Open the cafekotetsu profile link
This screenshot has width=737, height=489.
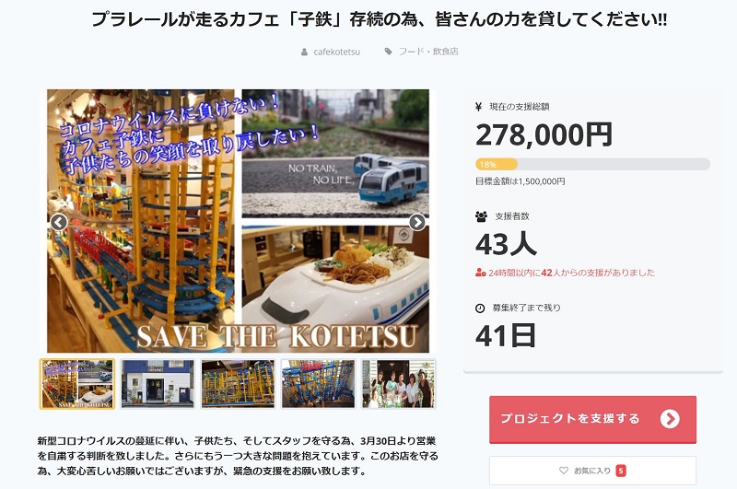[x=336, y=52]
